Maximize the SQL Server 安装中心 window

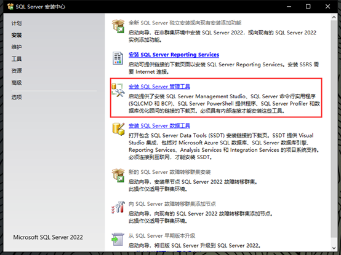click(308, 7)
